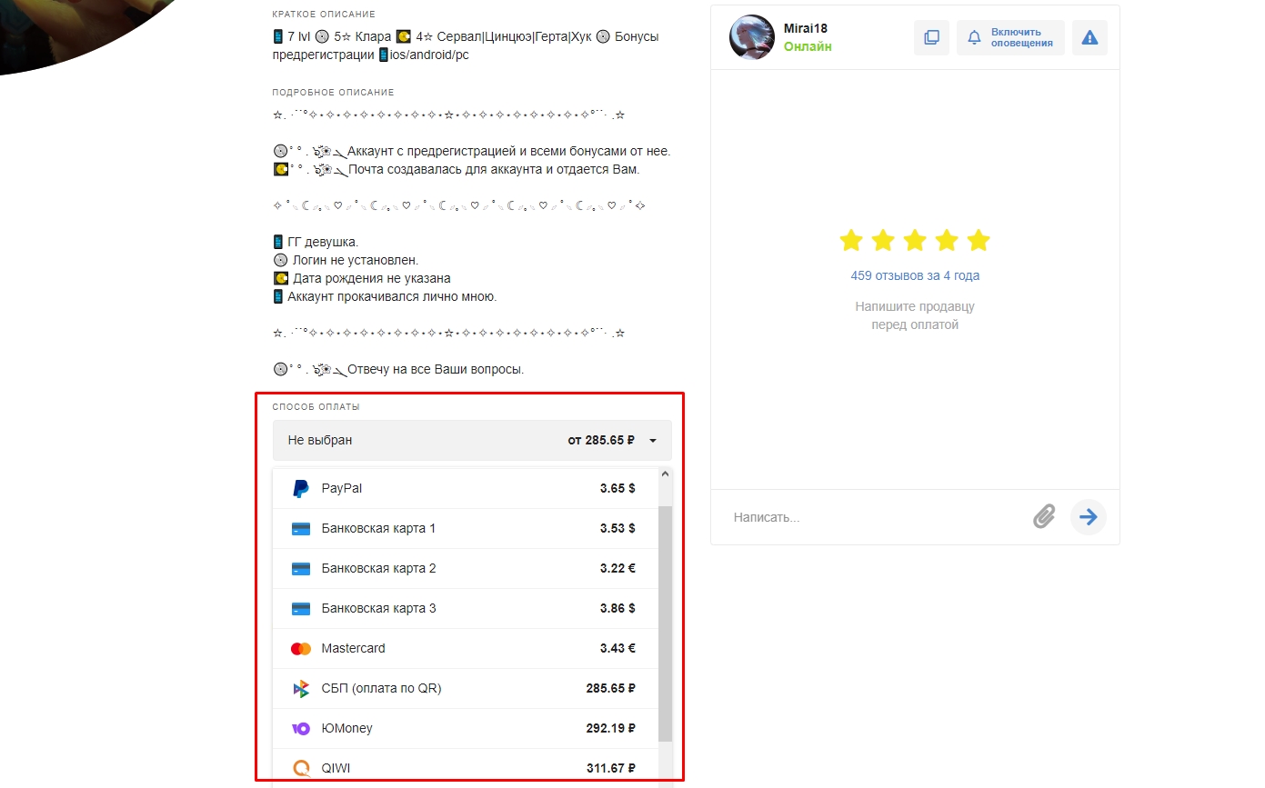
Task: Open Mirai18's avatar picture
Action: pyautogui.click(x=752, y=37)
